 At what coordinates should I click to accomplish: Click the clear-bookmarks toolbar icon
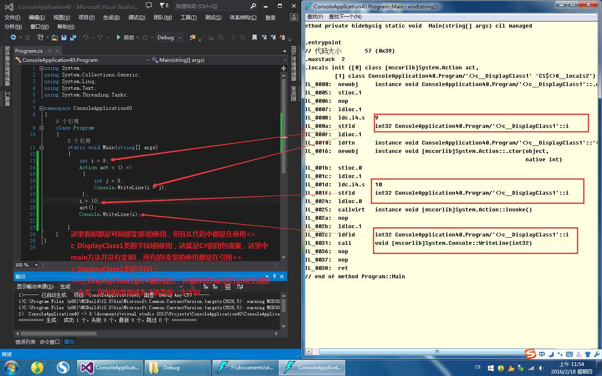click(282, 38)
